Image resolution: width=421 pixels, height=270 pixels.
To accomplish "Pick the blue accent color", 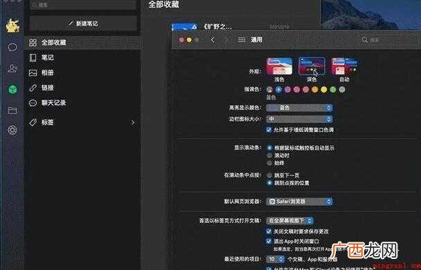I will pyautogui.click(x=278, y=90).
